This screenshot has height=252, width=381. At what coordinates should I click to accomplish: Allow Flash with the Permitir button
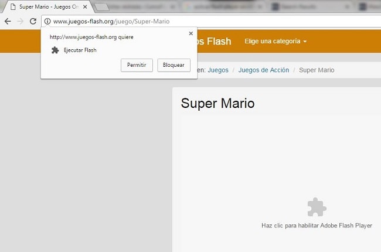coord(137,65)
